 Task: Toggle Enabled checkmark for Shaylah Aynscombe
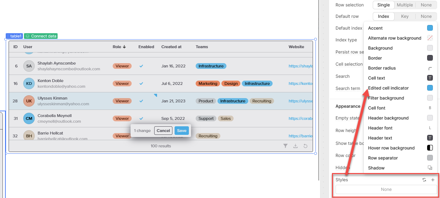(x=141, y=66)
